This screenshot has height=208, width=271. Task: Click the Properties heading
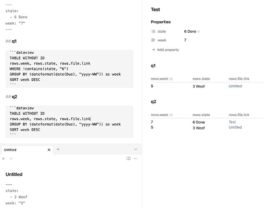(x=161, y=22)
